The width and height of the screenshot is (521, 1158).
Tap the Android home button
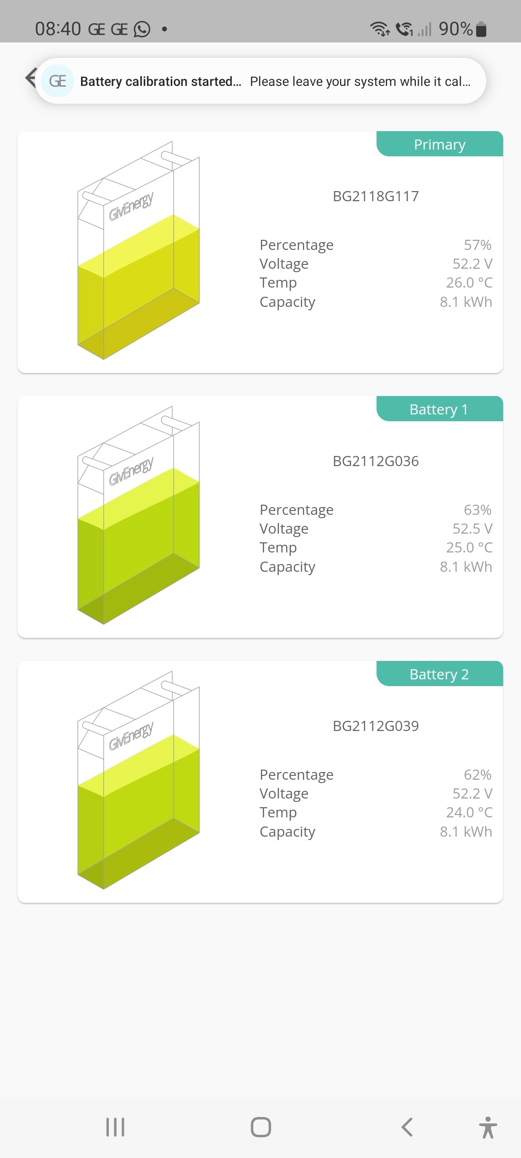(x=261, y=1127)
